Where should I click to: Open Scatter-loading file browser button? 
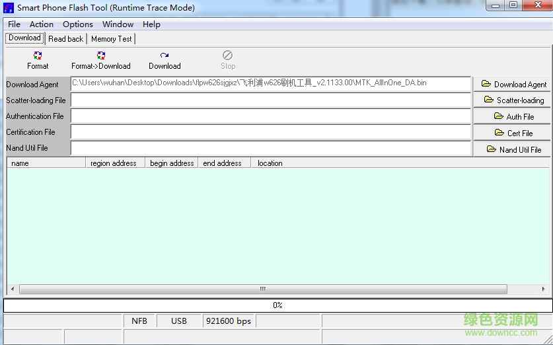point(513,100)
